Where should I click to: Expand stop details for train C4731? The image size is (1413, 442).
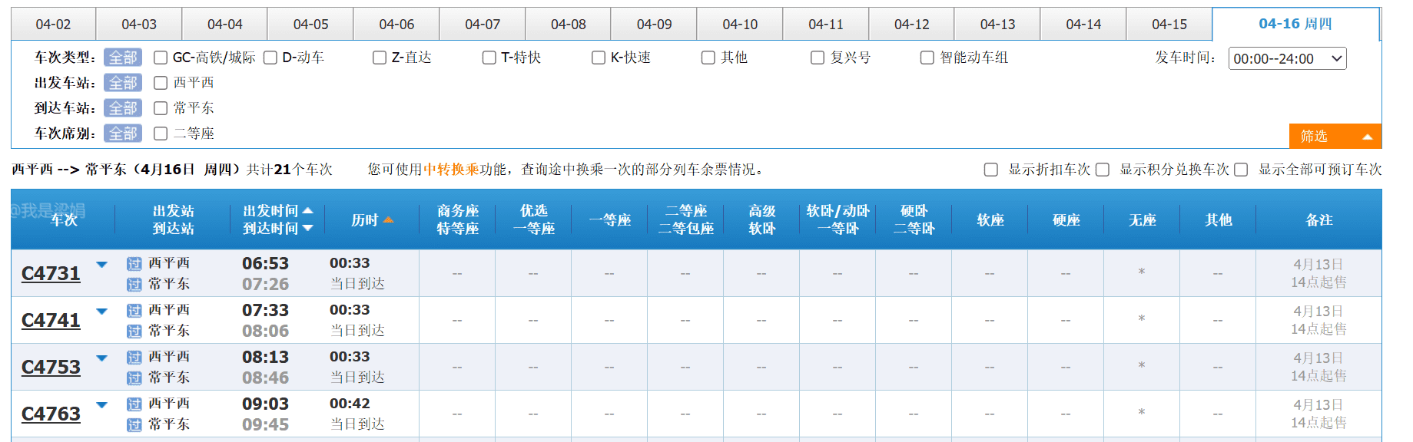(101, 265)
